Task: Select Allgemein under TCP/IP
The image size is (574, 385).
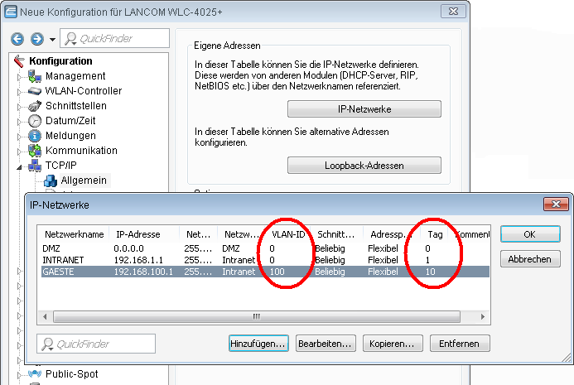Action: click(x=84, y=180)
